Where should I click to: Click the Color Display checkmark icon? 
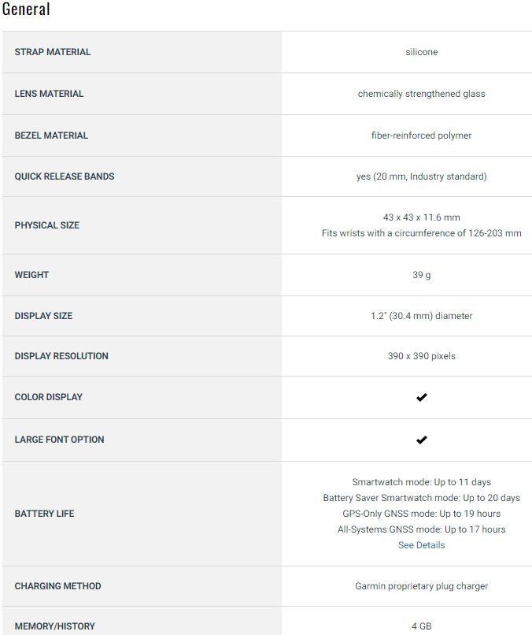(x=422, y=397)
